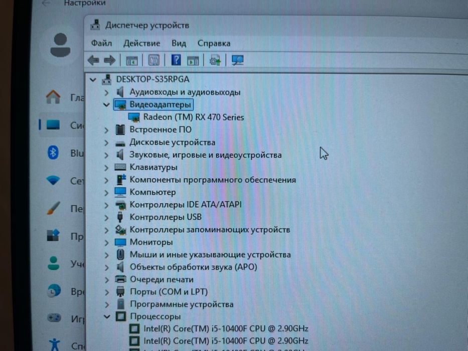The width and height of the screenshot is (468, 351).
Task: Click the mouse icon beside Мыши row
Action: (120, 255)
